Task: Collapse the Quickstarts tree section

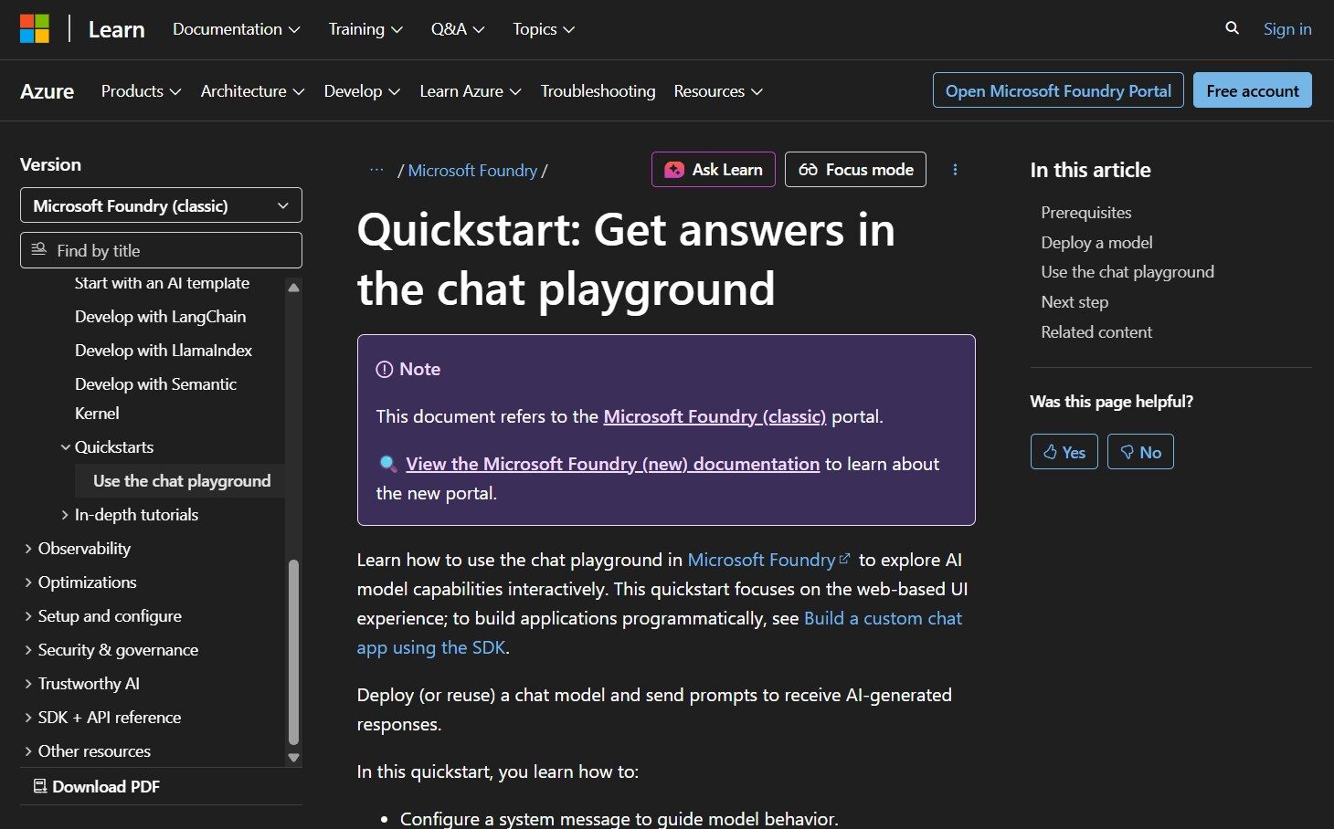Action: pos(66,447)
